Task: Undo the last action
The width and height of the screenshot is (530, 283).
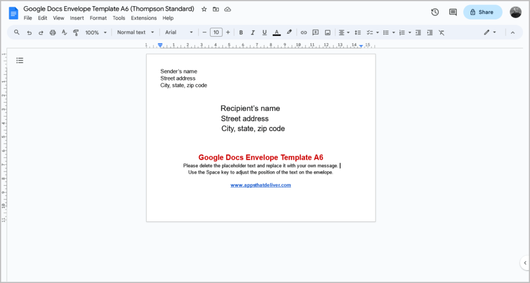Action: tap(29, 32)
